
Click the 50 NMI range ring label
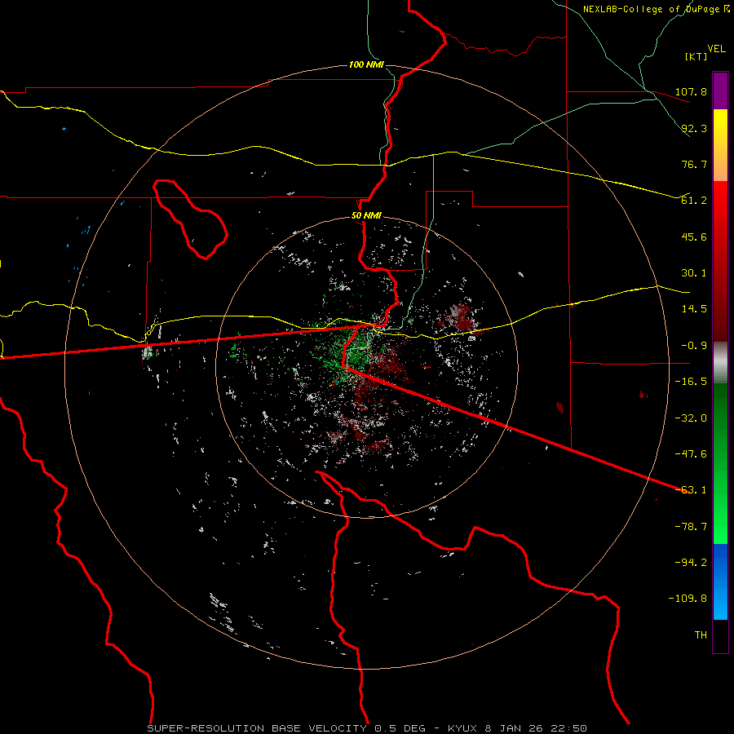tap(366, 216)
